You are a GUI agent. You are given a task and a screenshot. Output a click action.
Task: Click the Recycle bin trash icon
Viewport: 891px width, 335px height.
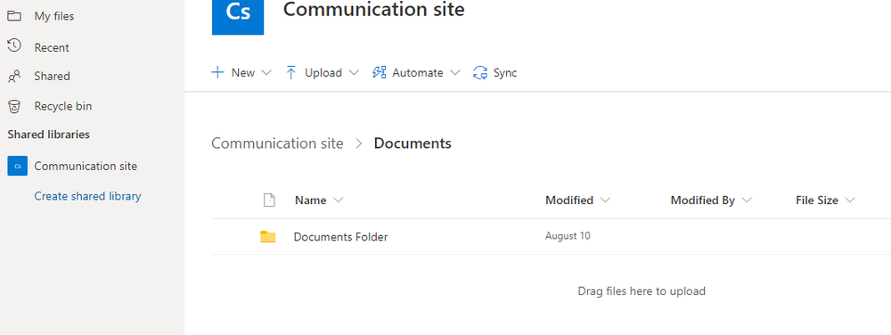[x=14, y=106]
